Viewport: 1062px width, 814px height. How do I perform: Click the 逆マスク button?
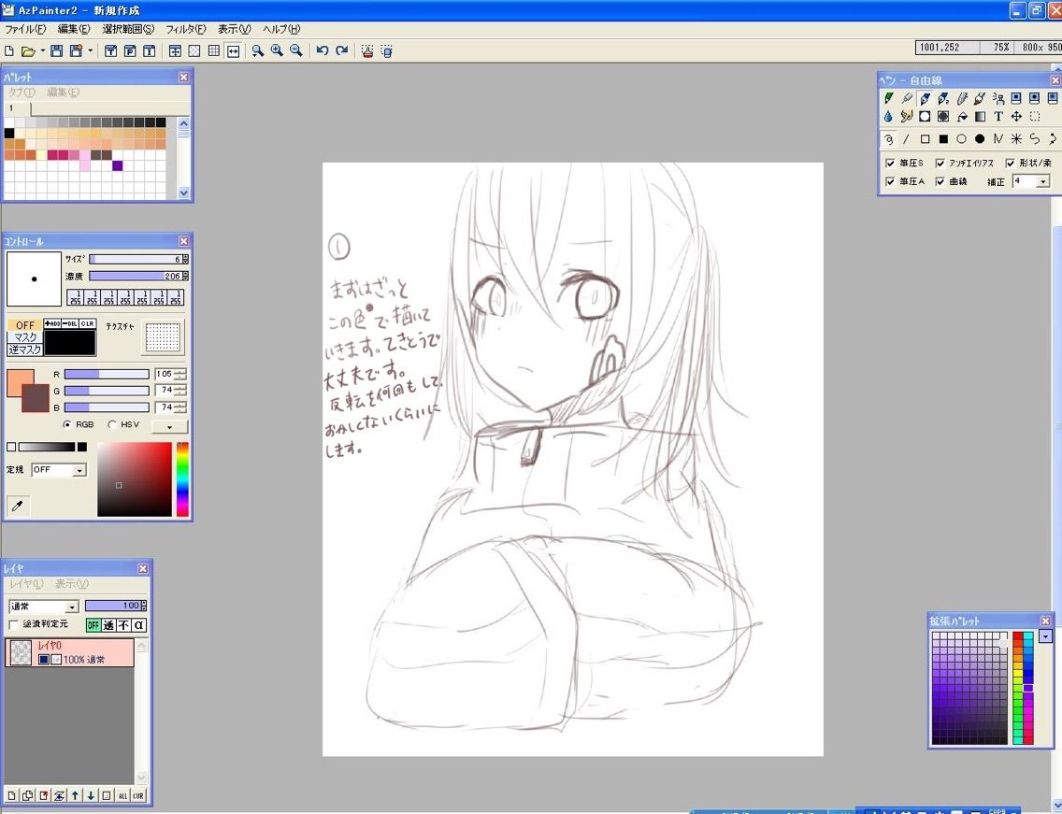[x=25, y=350]
